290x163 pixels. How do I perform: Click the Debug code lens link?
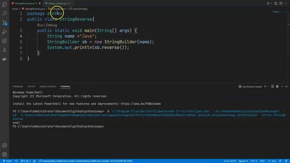click(x=51, y=25)
